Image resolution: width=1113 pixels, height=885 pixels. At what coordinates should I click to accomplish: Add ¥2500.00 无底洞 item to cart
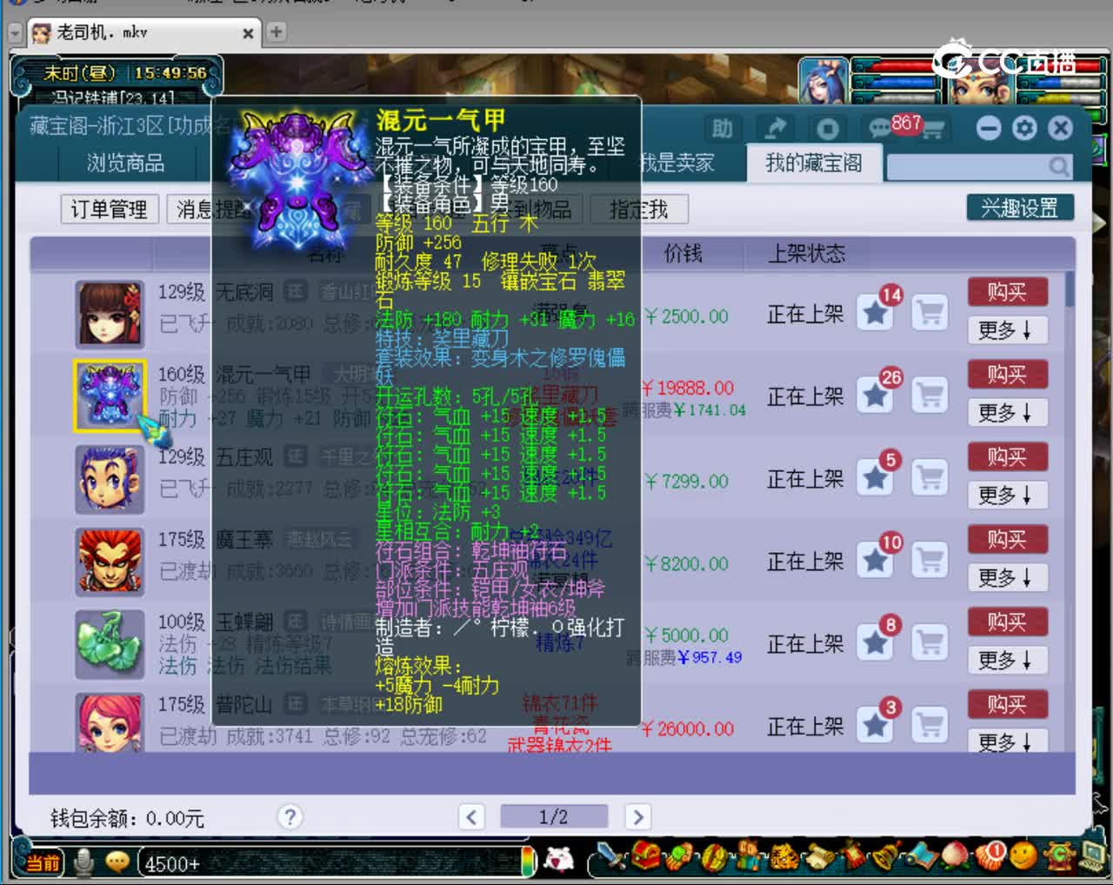click(930, 312)
